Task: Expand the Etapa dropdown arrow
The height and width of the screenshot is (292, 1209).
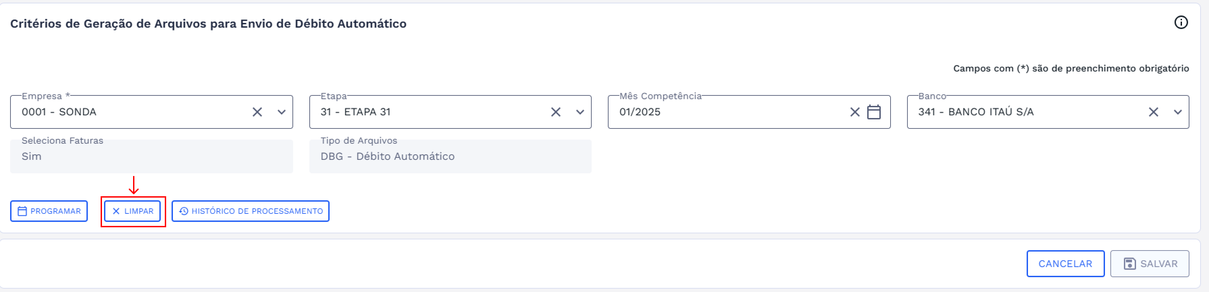Action: click(x=580, y=112)
